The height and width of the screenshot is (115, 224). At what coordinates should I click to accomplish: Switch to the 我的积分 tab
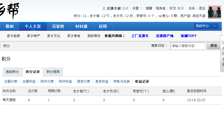coord(13,72)
